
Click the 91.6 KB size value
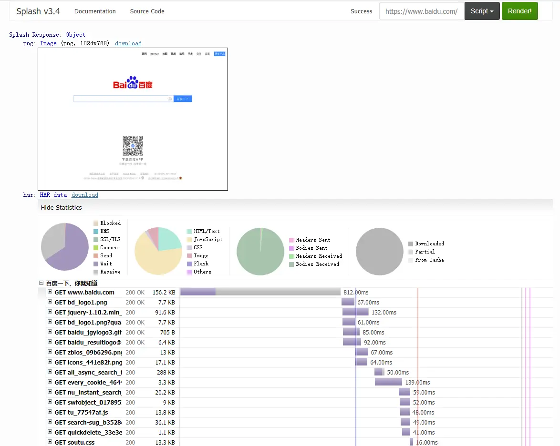click(165, 312)
